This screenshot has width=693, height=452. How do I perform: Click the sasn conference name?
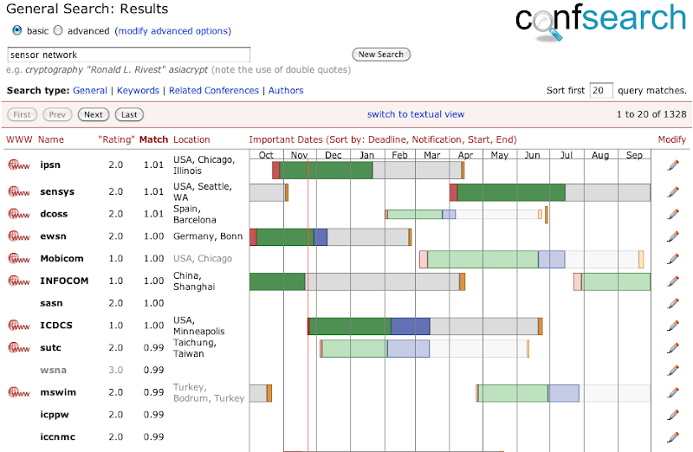click(x=51, y=303)
